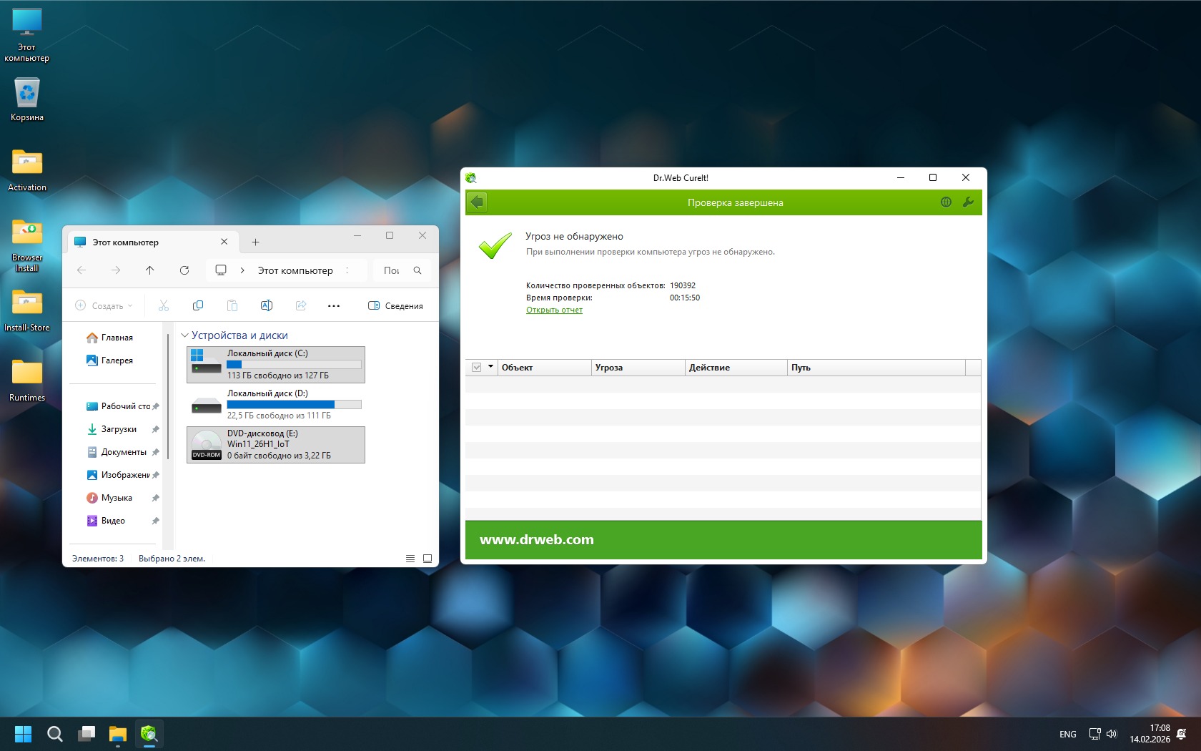Click the Copy icon in Explorer toolbar

(x=198, y=306)
